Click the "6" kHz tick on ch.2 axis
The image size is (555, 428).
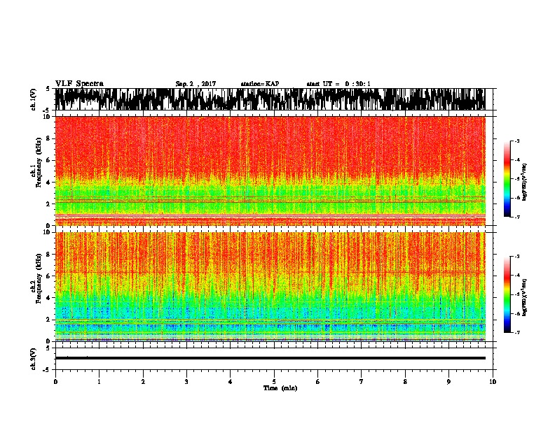pos(48,276)
